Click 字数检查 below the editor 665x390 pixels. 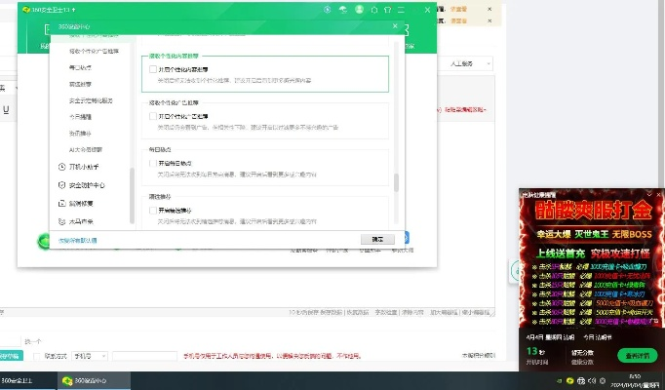click(386, 312)
